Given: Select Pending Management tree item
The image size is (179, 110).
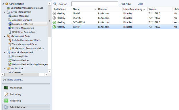Looking at the screenshot, I should pos(23,28).
